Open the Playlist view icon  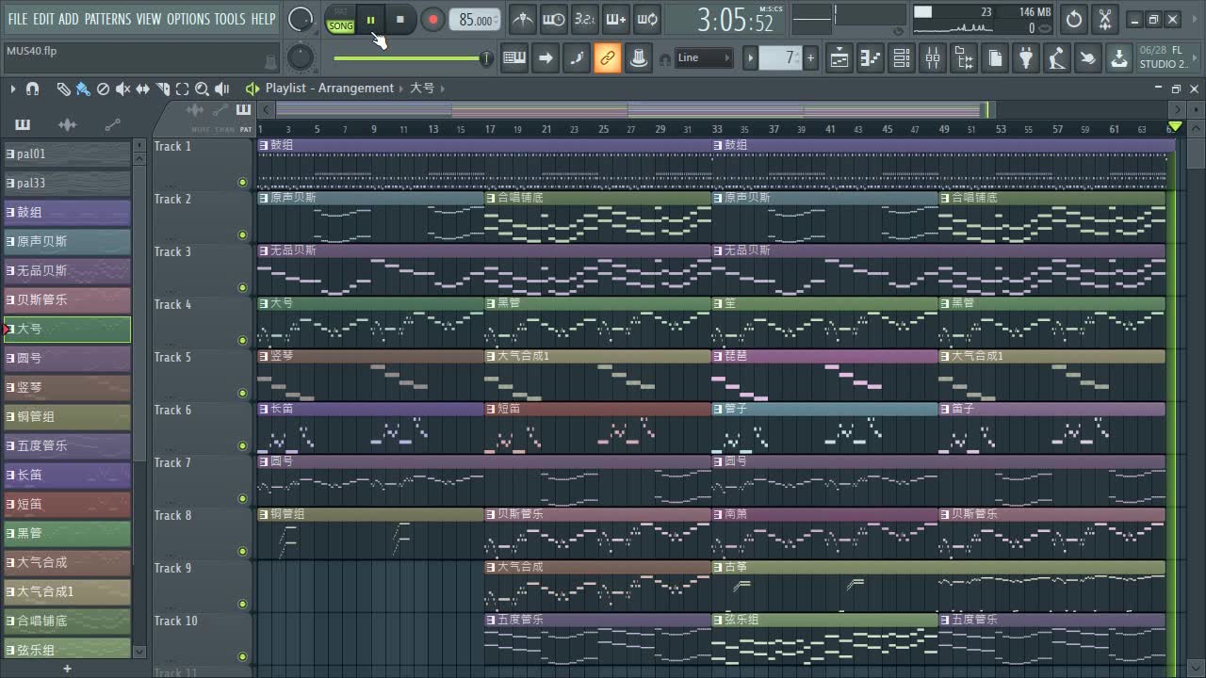(x=839, y=58)
